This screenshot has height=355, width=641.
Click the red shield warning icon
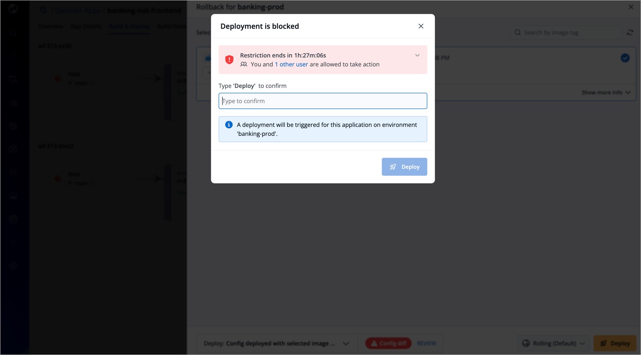(x=229, y=60)
